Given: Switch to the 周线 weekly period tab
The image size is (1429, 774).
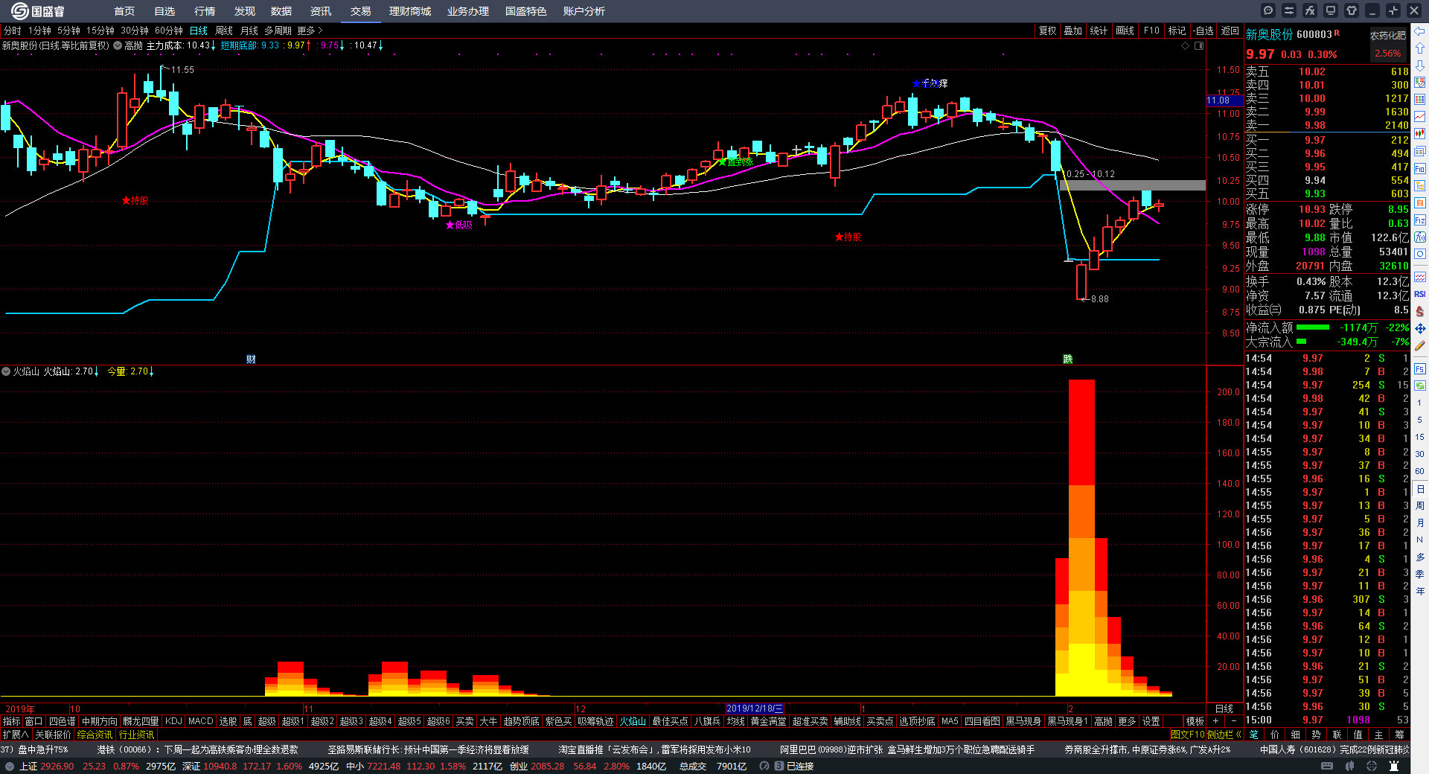Looking at the screenshot, I should point(224,31).
